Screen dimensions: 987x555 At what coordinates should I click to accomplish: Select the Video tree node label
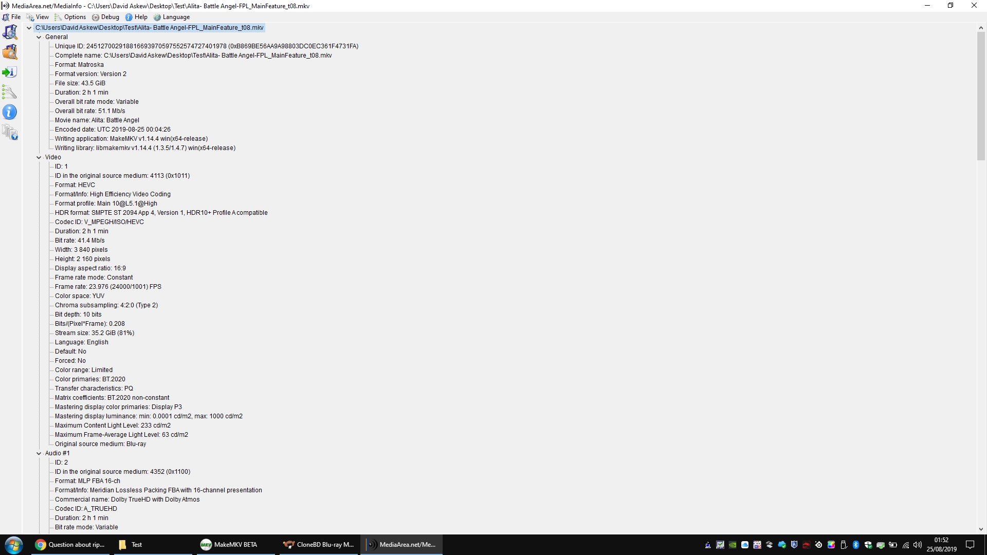pyautogui.click(x=53, y=157)
